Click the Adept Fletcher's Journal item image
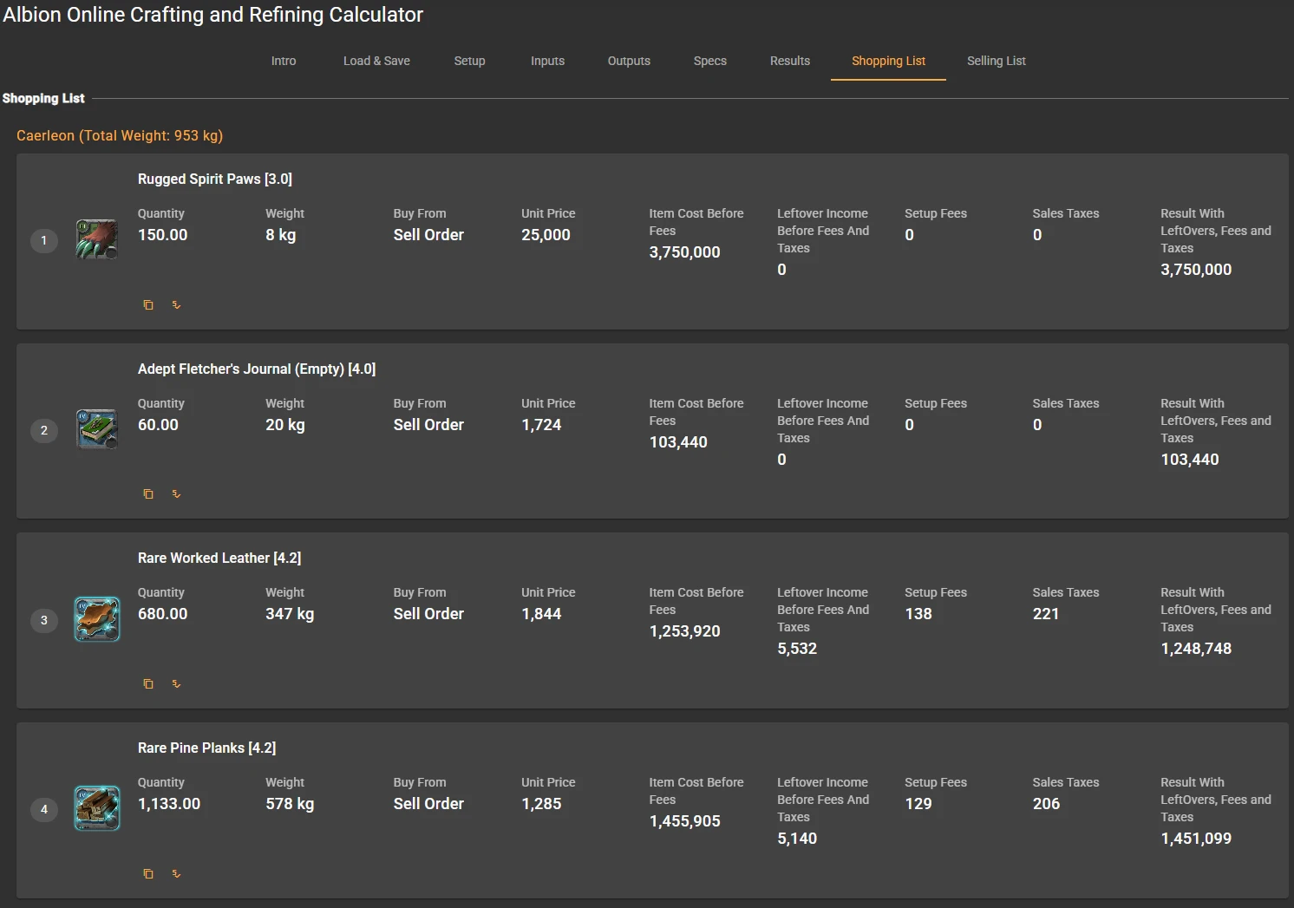This screenshot has width=1294, height=908. [96, 429]
